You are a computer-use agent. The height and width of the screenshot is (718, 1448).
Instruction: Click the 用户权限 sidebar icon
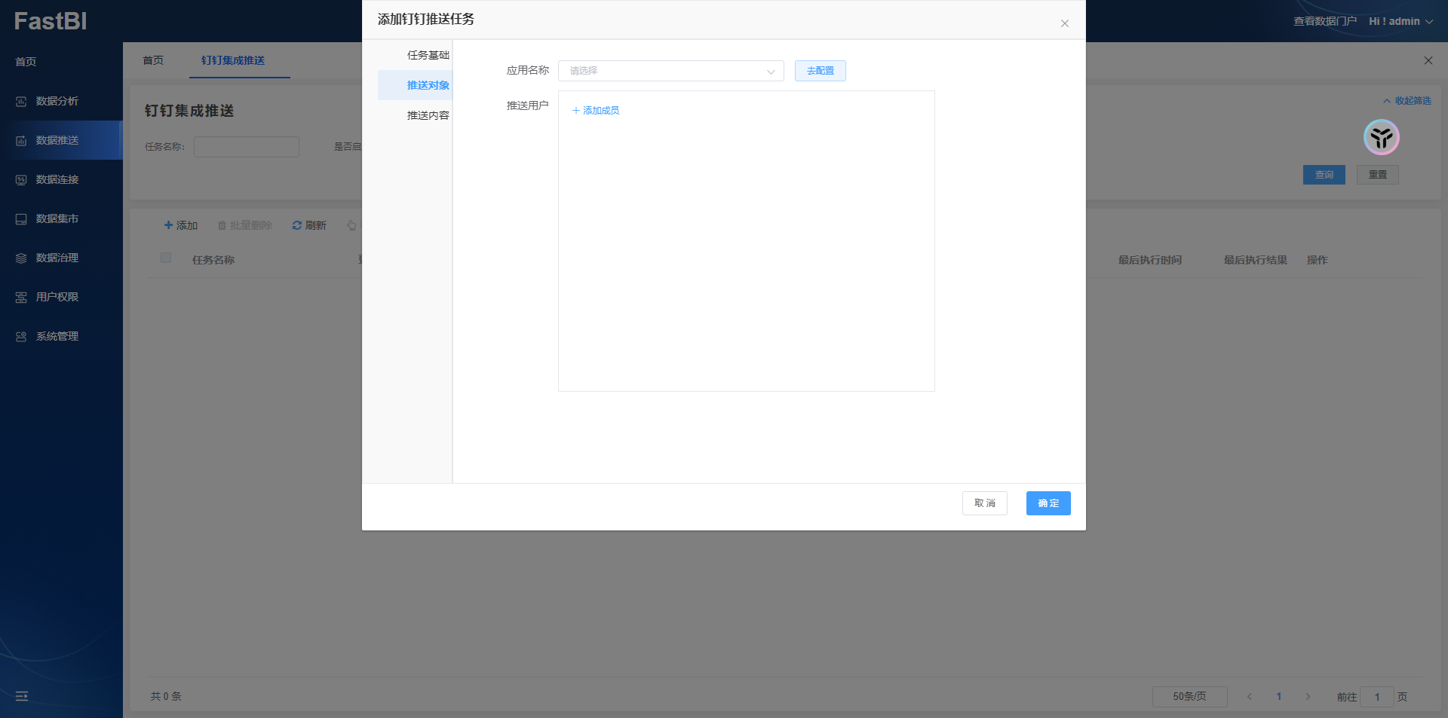pos(21,298)
